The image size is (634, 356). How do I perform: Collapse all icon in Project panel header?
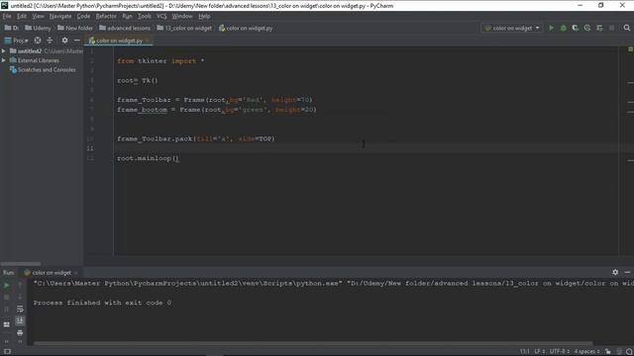(x=50, y=41)
